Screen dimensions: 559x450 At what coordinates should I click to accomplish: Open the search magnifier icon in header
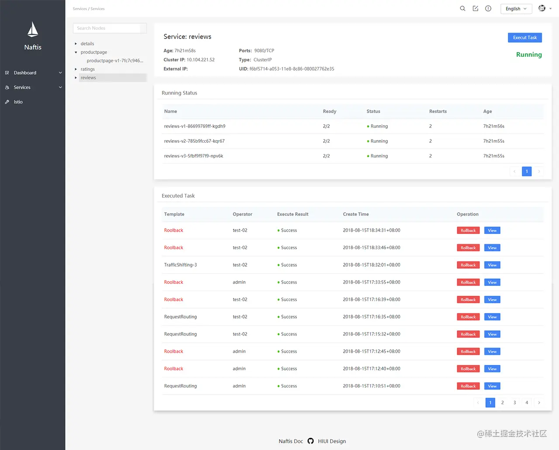tap(462, 8)
